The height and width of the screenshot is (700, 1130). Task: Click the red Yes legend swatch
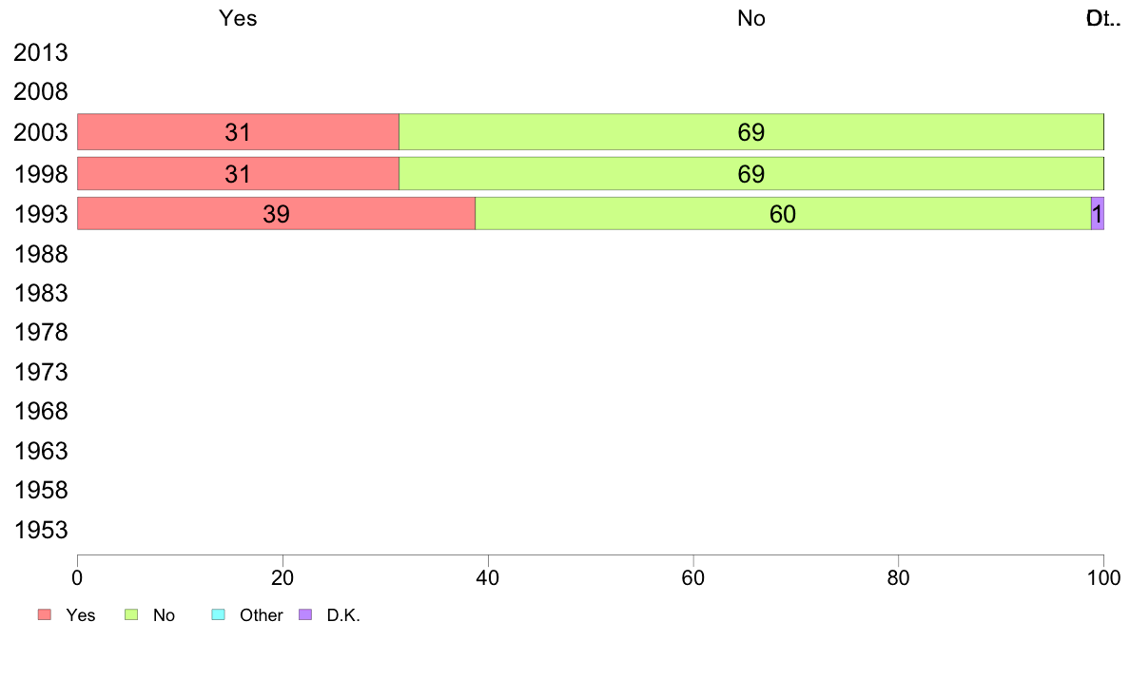tap(45, 614)
